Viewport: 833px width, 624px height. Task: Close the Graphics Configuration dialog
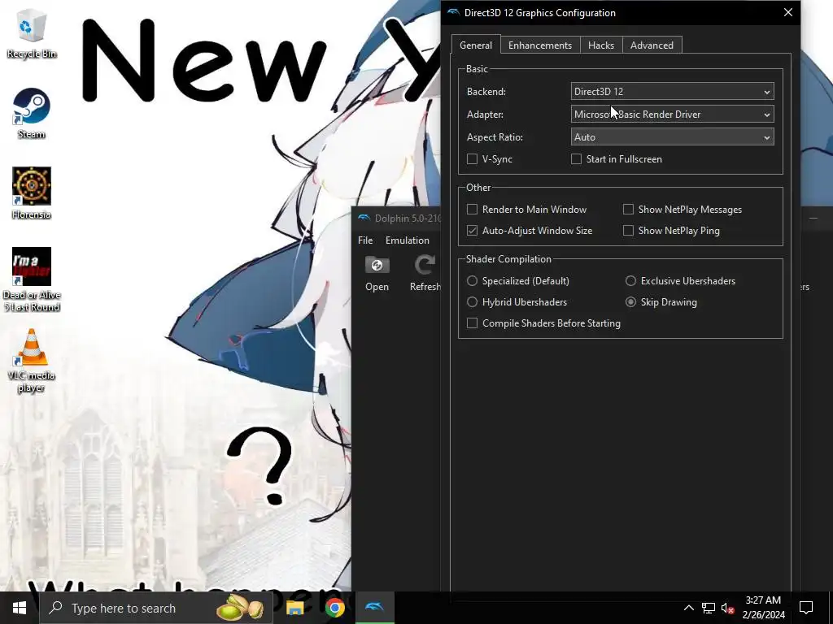click(787, 12)
